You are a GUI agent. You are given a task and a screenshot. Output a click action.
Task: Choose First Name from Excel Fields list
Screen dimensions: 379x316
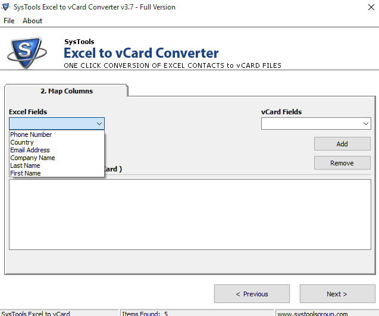[57, 173]
